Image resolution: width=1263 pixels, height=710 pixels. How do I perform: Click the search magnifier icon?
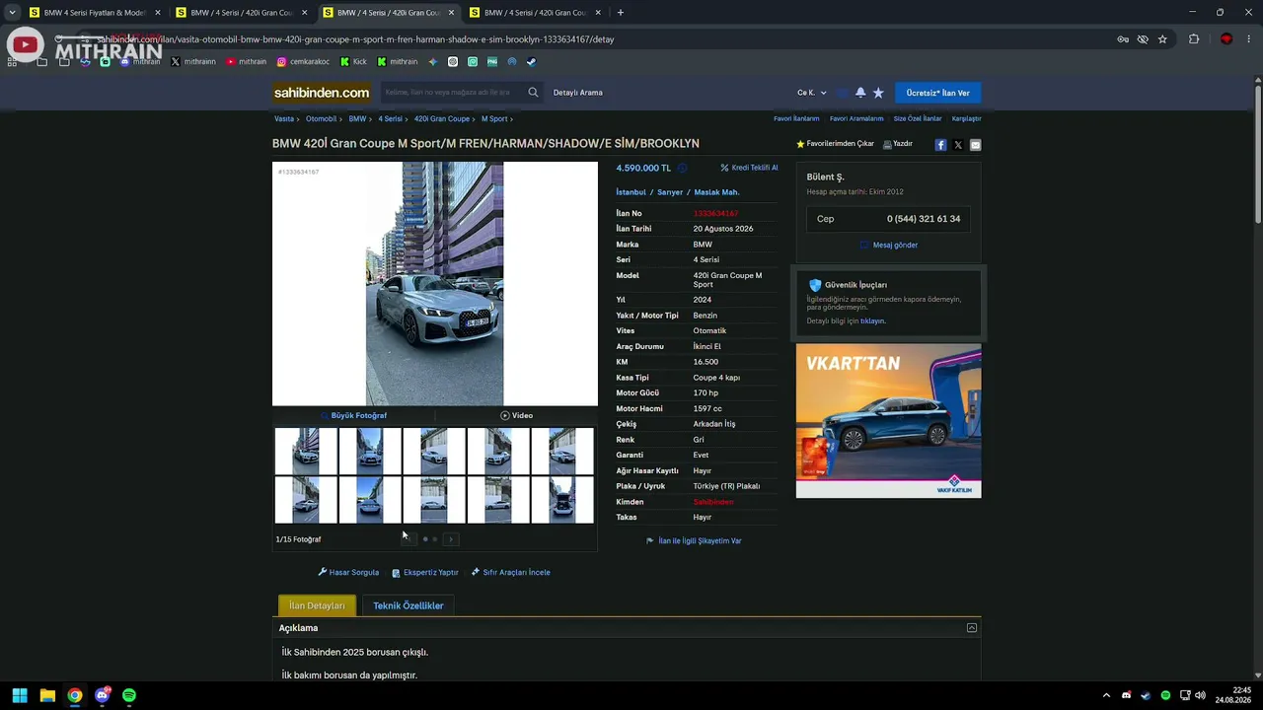tap(533, 93)
